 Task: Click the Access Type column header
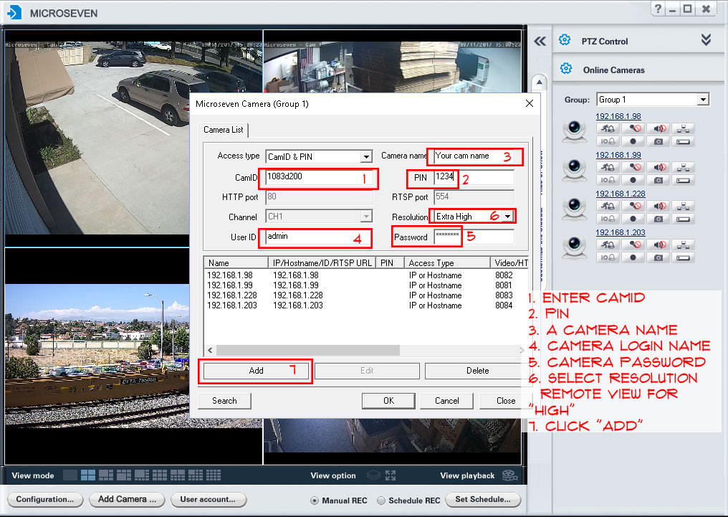point(447,263)
